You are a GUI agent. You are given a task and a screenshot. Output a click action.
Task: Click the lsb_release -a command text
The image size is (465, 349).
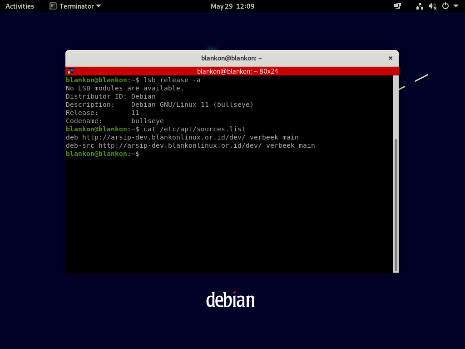172,80
